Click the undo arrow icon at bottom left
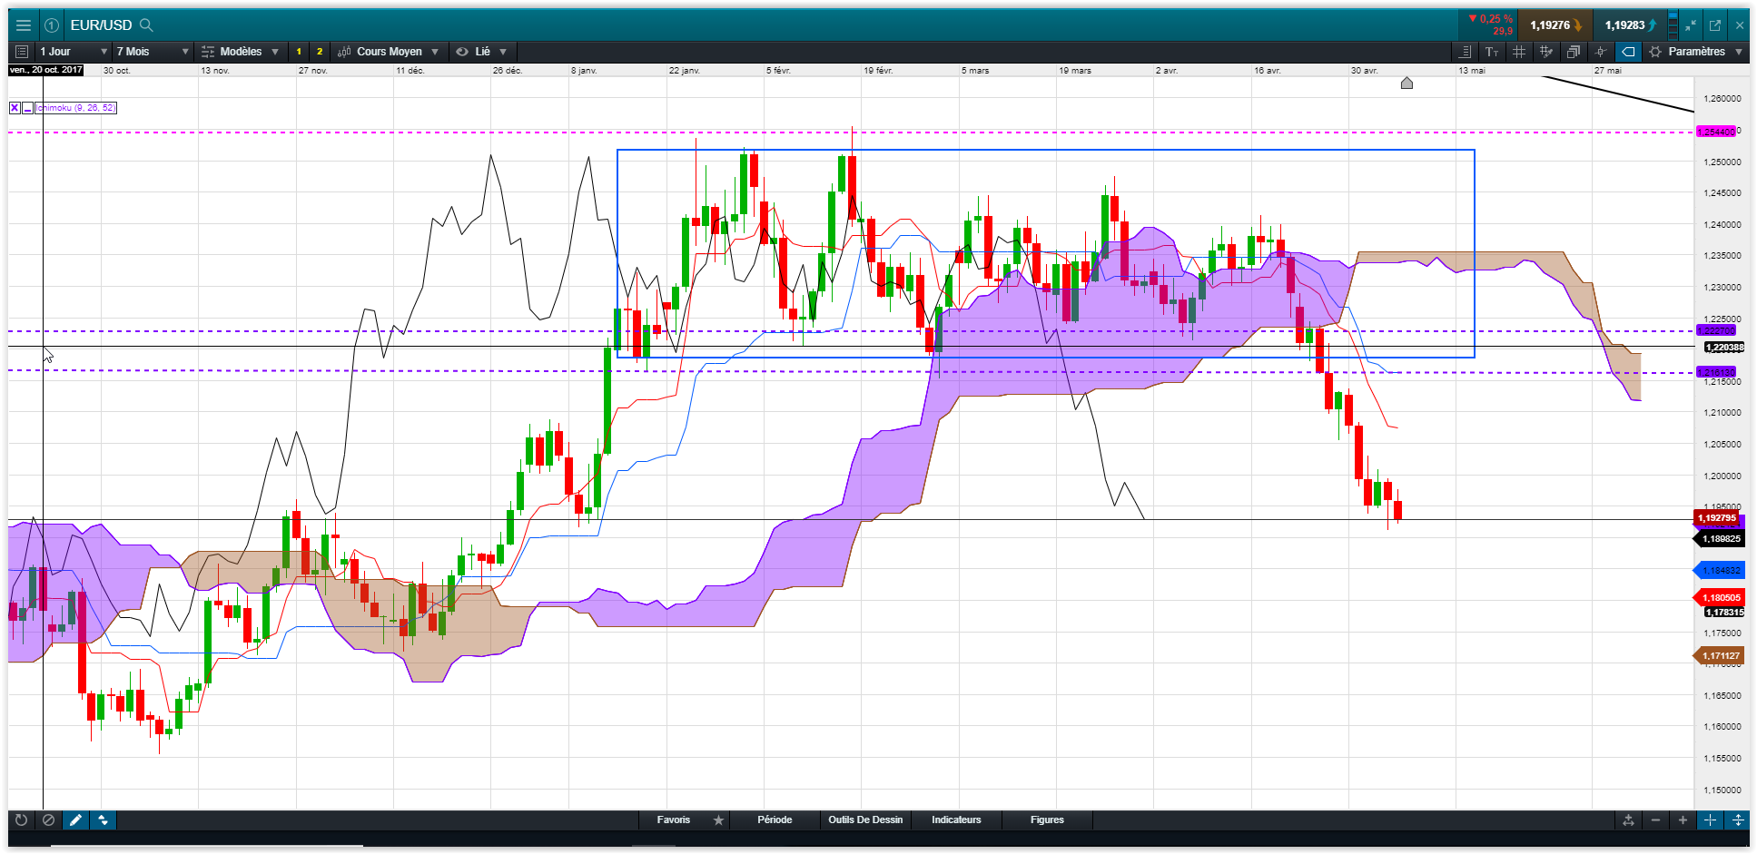Image resolution: width=1757 pixels, height=854 pixels. [x=21, y=820]
